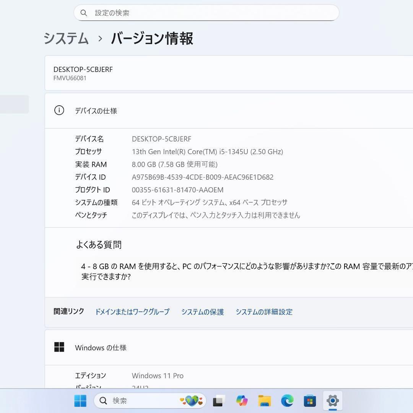Click the Settings gear on the taskbar

click(332, 400)
